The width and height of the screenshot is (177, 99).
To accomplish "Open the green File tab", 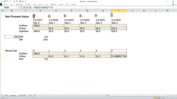I will 1,4.
